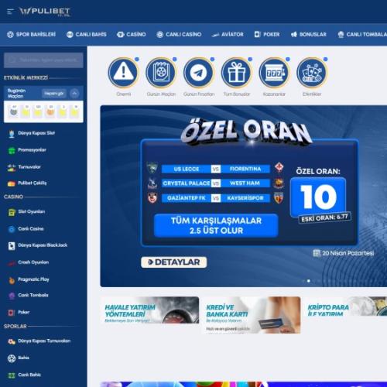Click the Bahis soccer ball sidebar icon

tap(12, 358)
